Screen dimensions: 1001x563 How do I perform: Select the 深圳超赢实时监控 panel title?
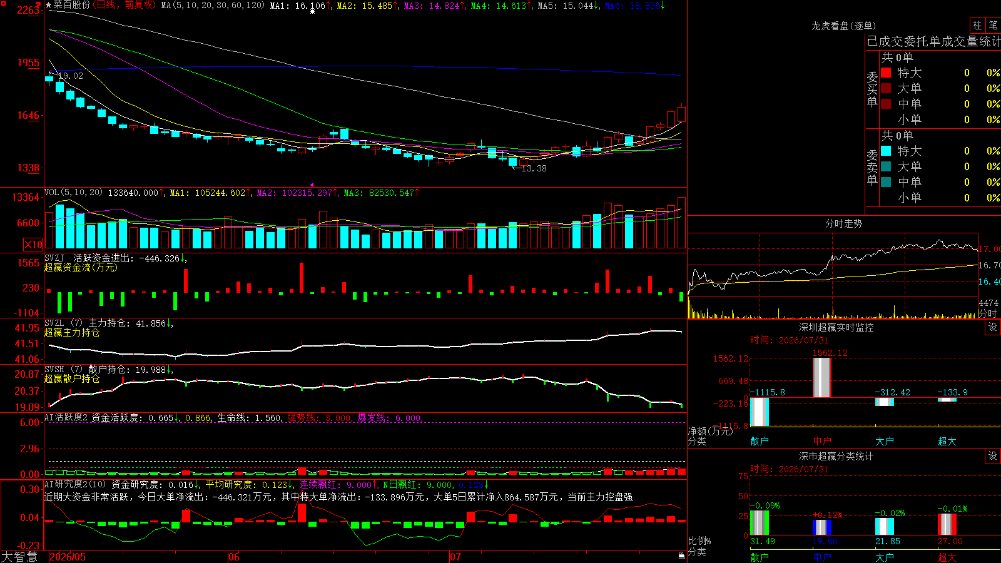pyautogui.click(x=836, y=327)
